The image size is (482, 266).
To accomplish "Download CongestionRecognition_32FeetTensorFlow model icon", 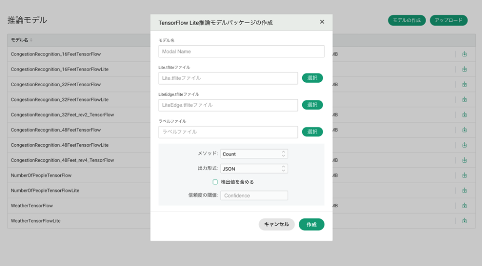I will [x=464, y=84].
